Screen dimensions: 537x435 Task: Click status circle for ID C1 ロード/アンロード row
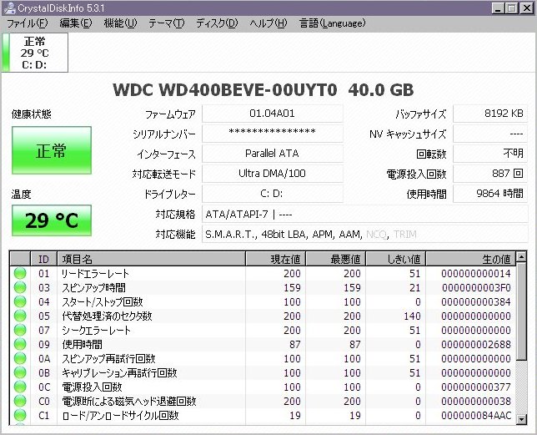[20, 416]
